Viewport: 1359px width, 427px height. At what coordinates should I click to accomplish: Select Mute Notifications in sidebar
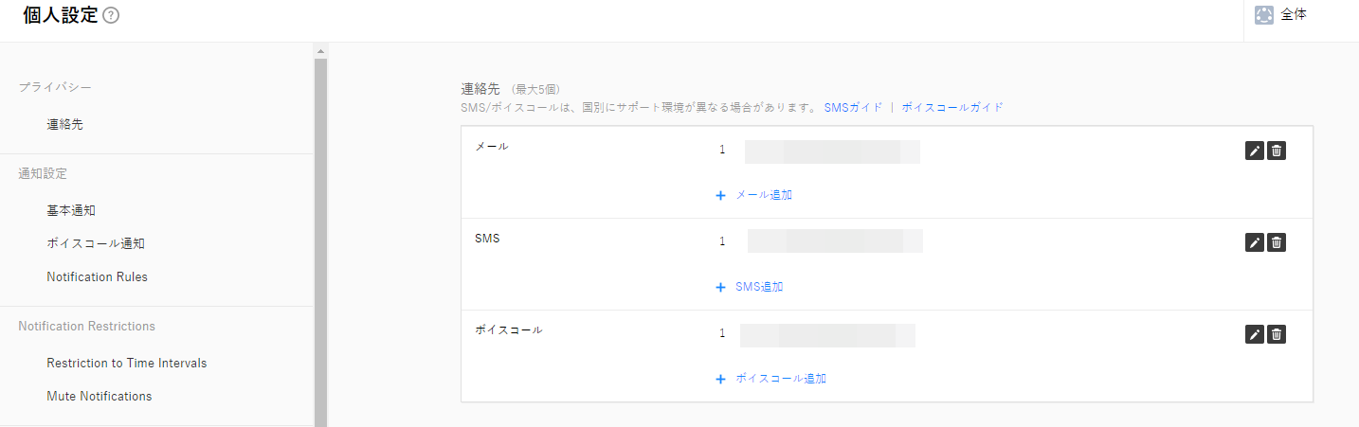pos(99,396)
